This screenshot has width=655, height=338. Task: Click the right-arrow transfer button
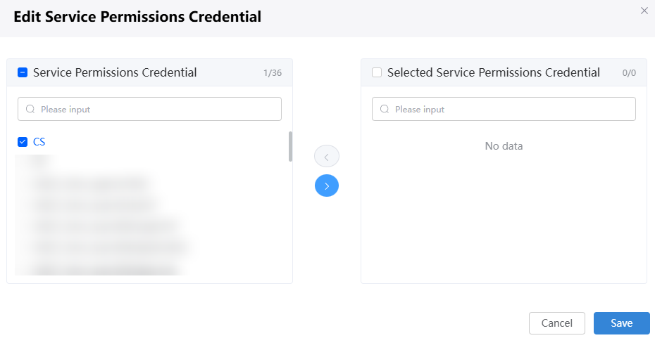pyautogui.click(x=327, y=186)
